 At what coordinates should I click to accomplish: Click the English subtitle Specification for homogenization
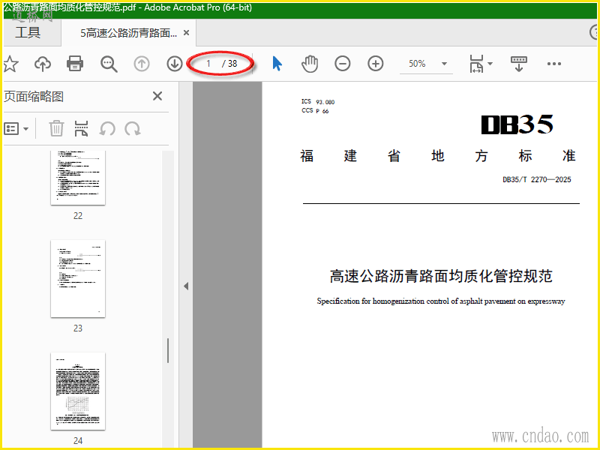pos(441,301)
